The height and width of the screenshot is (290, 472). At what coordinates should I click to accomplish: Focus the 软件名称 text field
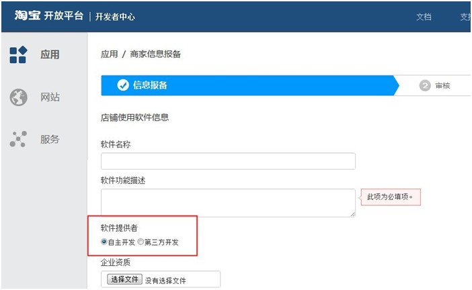[x=228, y=161]
